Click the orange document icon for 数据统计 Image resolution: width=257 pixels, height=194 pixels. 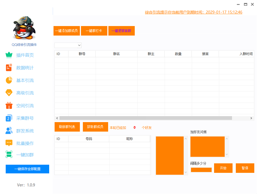click(x=9, y=68)
